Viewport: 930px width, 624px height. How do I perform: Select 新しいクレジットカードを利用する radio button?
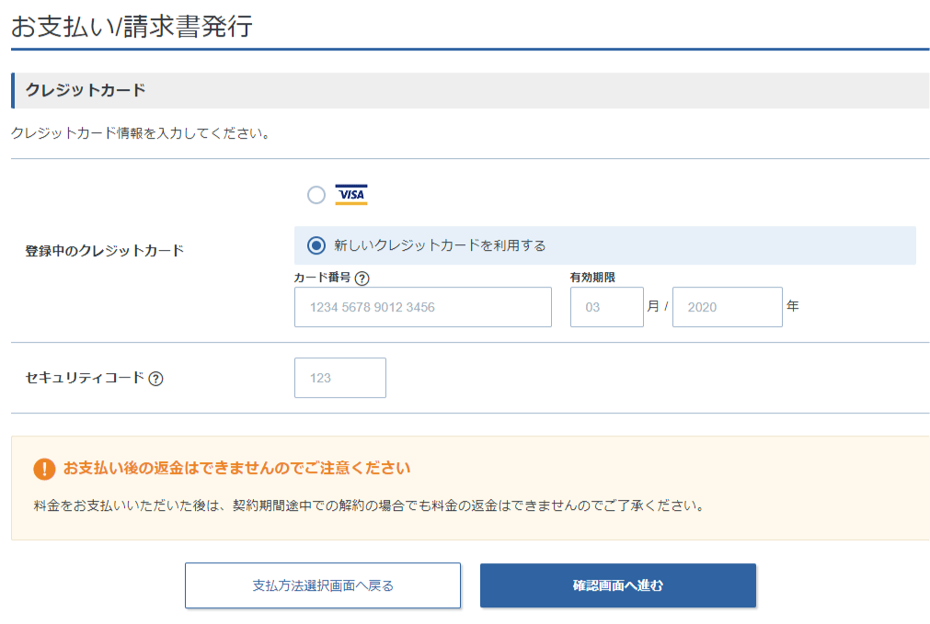pyautogui.click(x=316, y=245)
